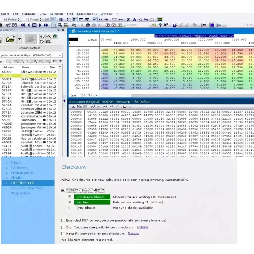The image size is (254, 254).
Task: Select the FKKVSHKS map in the list
Action: coord(27,120)
